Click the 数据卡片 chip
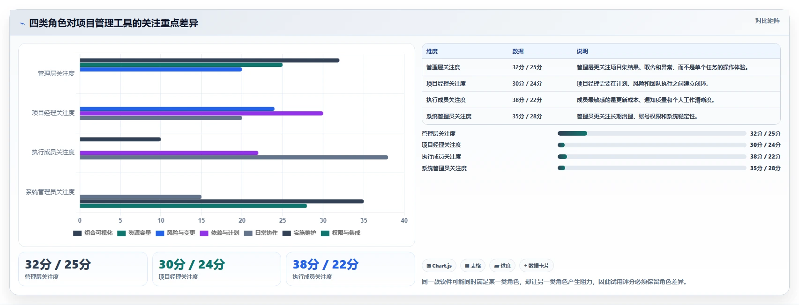Screen dimensions: 799x305 [x=537, y=266]
